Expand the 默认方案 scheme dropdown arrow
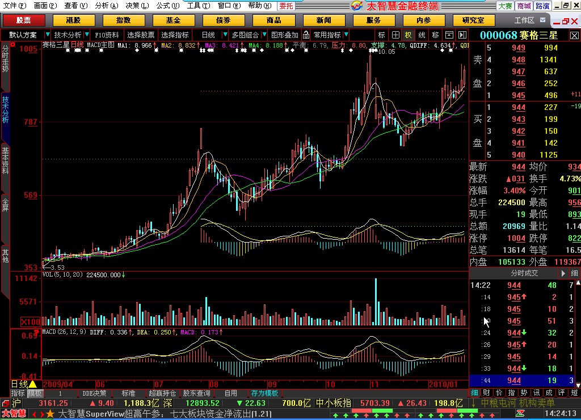 [47, 35]
